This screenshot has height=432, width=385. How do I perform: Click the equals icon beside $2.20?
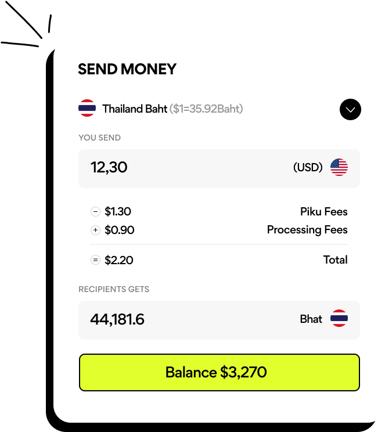pos(96,260)
